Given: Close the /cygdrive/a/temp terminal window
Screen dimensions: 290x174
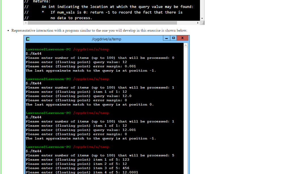Looking at the screenshot, I should pos(182,38).
